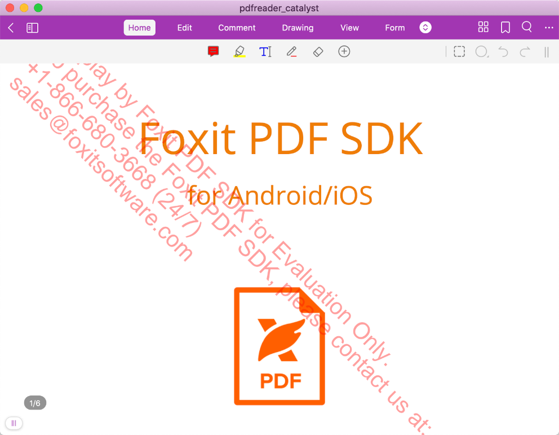Click the undo arrow
The height and width of the screenshot is (435, 559).
[503, 52]
